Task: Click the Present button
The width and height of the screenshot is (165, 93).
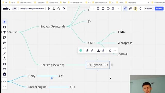Action: click(x=149, y=9)
